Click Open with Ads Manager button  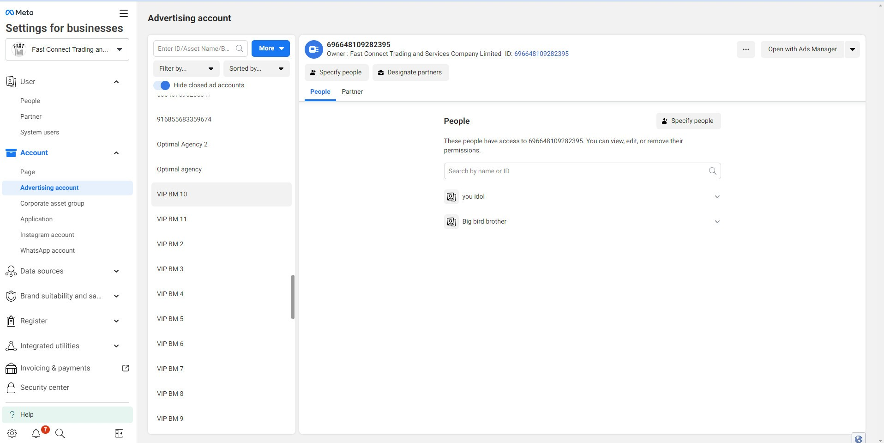(802, 49)
